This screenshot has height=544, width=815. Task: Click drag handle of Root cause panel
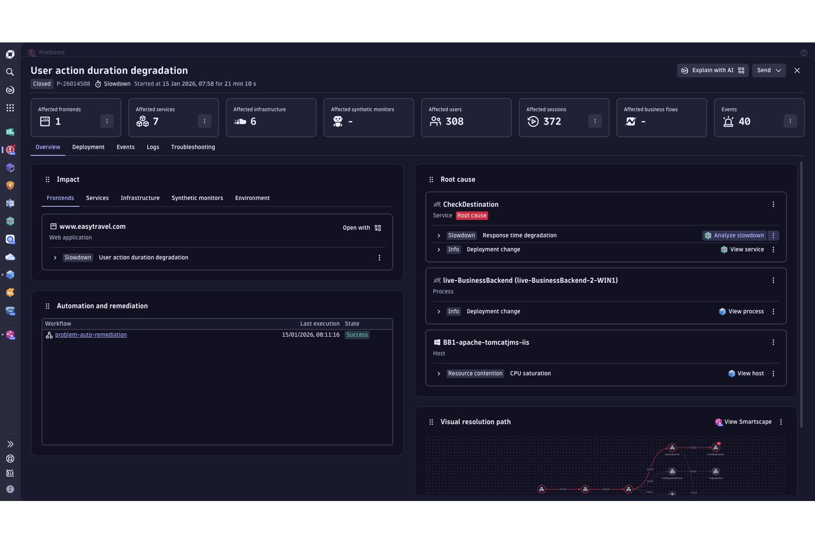pos(431,180)
